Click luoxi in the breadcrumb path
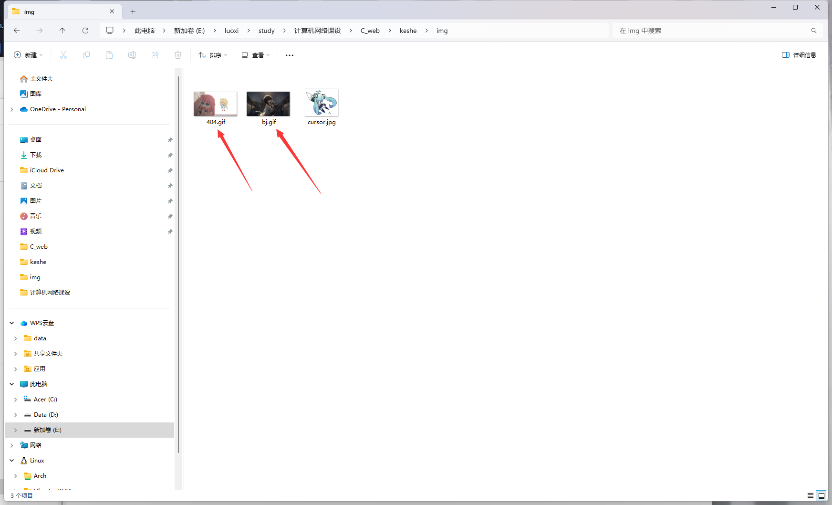 231,31
